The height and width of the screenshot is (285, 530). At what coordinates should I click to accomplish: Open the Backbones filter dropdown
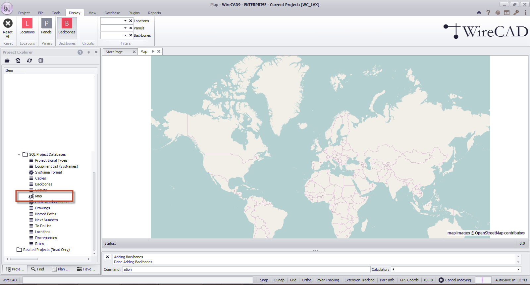pyautogui.click(x=125, y=35)
